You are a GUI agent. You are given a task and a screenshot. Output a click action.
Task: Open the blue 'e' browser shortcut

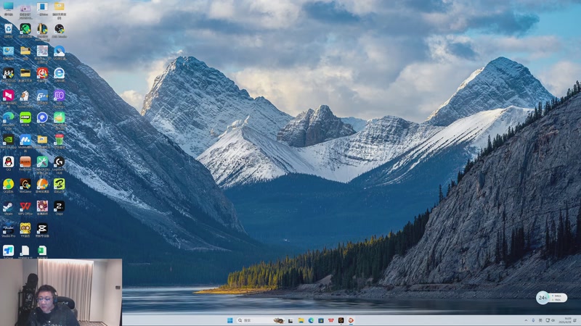pos(60,73)
